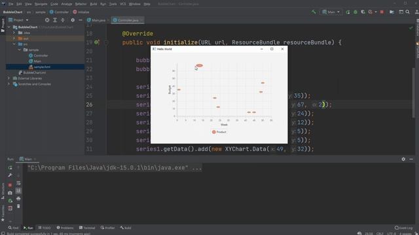Open the Navigate menu
The width and height of the screenshot is (419, 235).
pos(41,4)
